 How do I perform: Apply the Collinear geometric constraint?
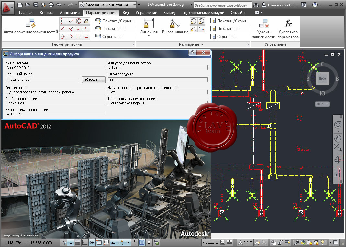pyautogui.click(x=71, y=21)
